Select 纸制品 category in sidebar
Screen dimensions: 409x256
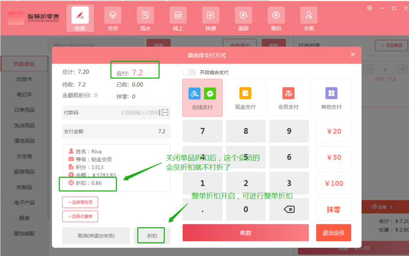point(24,187)
